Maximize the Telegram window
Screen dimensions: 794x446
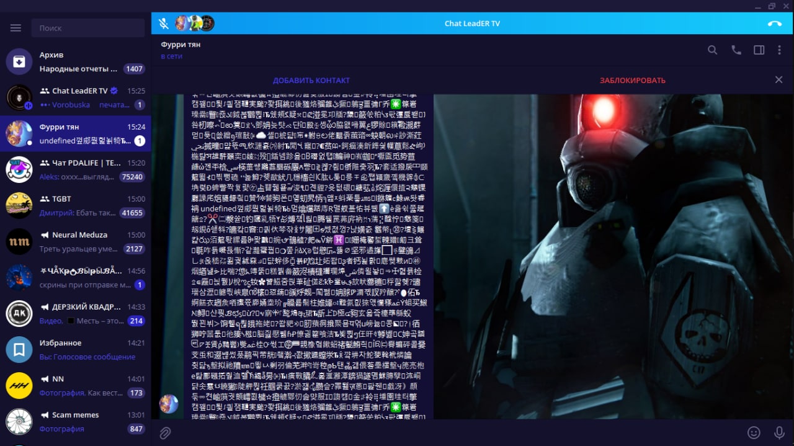click(x=772, y=6)
